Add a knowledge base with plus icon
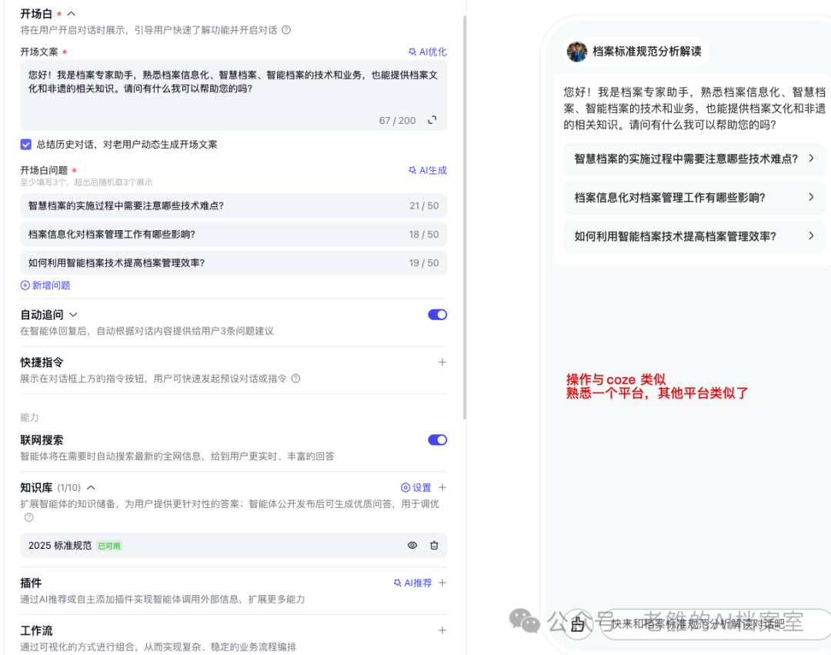831x655 pixels. click(x=442, y=487)
